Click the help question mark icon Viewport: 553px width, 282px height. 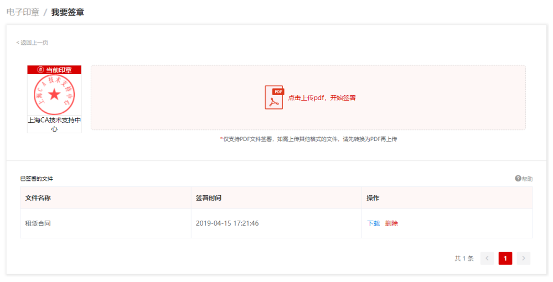(x=518, y=179)
